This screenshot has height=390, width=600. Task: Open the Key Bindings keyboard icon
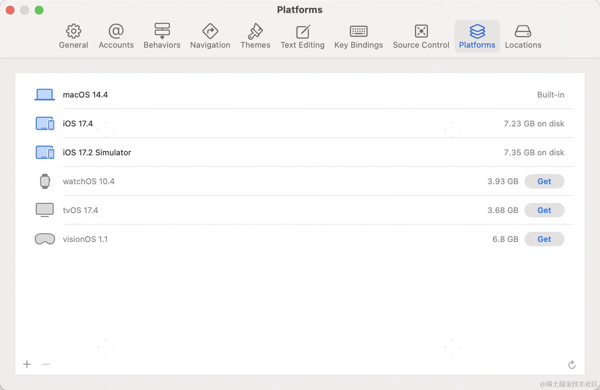[359, 31]
